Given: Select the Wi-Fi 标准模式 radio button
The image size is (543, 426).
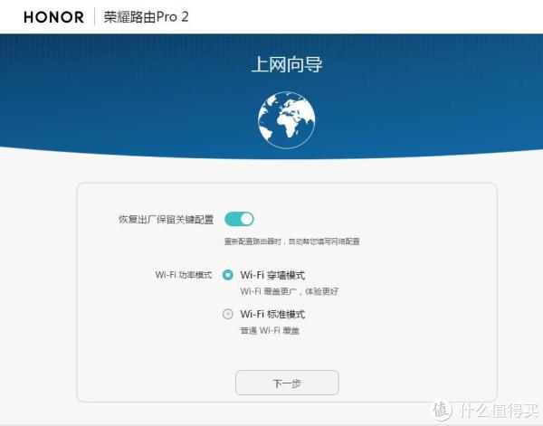Looking at the screenshot, I should coord(227,314).
